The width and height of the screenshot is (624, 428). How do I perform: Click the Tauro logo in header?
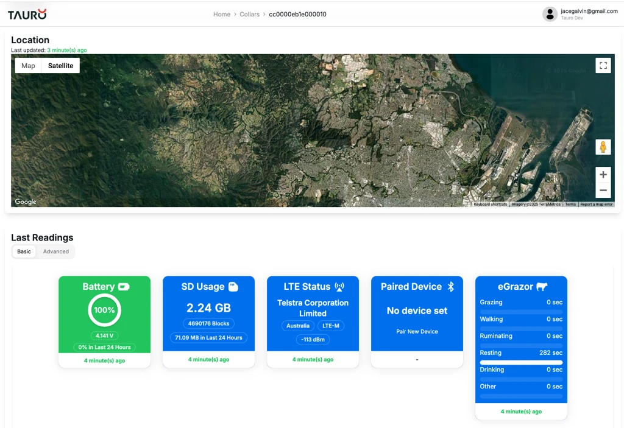27,14
